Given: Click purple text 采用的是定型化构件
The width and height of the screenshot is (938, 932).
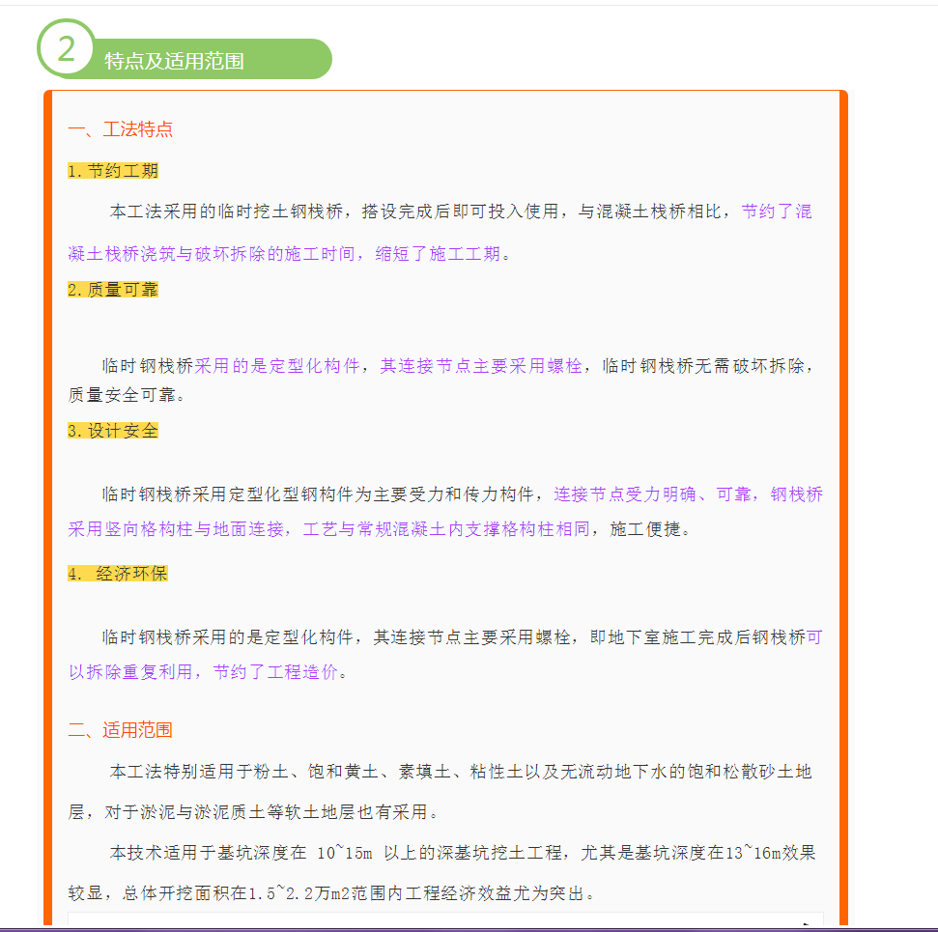Looking at the screenshot, I should [277, 365].
